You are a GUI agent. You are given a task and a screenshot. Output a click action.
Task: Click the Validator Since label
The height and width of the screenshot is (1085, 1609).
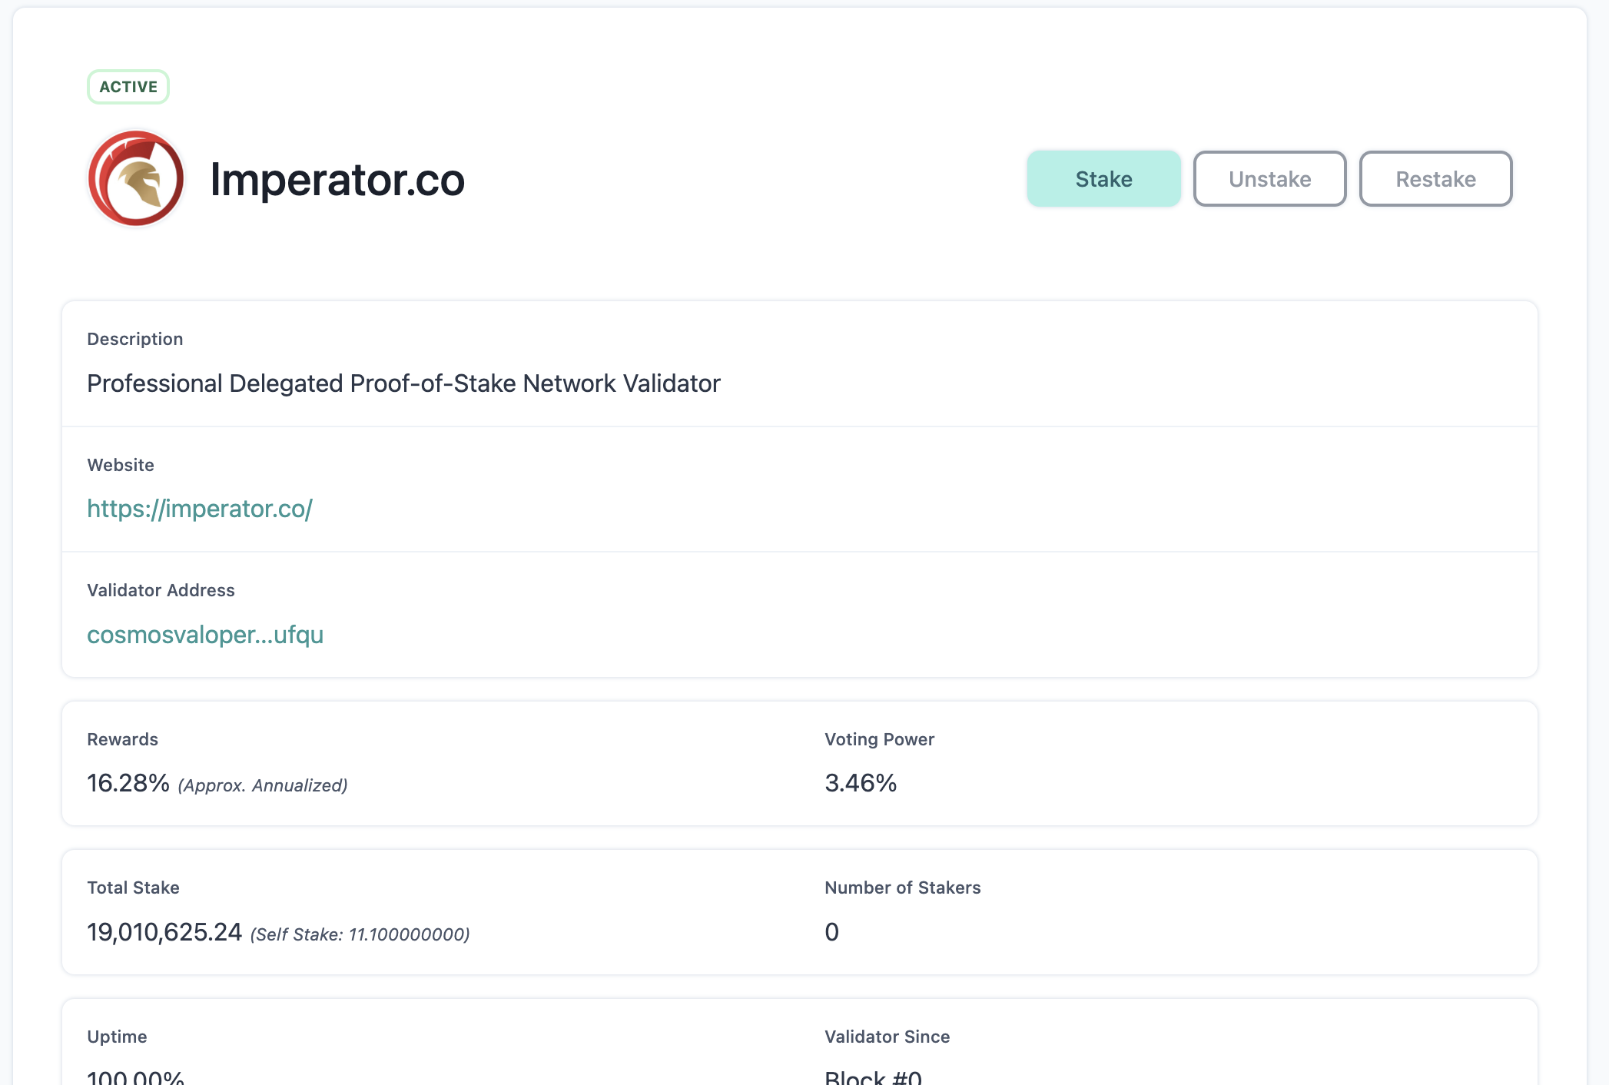pyautogui.click(x=887, y=1037)
